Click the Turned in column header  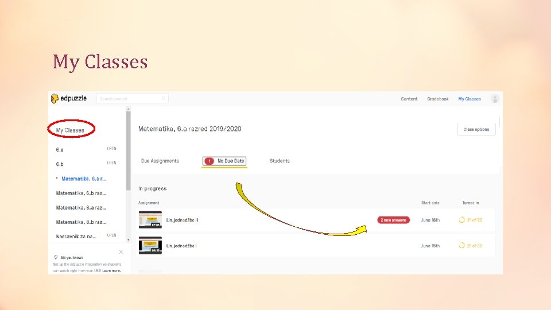click(x=471, y=203)
